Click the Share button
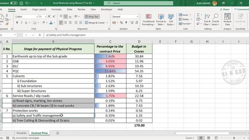The image size is (249, 140). click(x=225, y=9)
